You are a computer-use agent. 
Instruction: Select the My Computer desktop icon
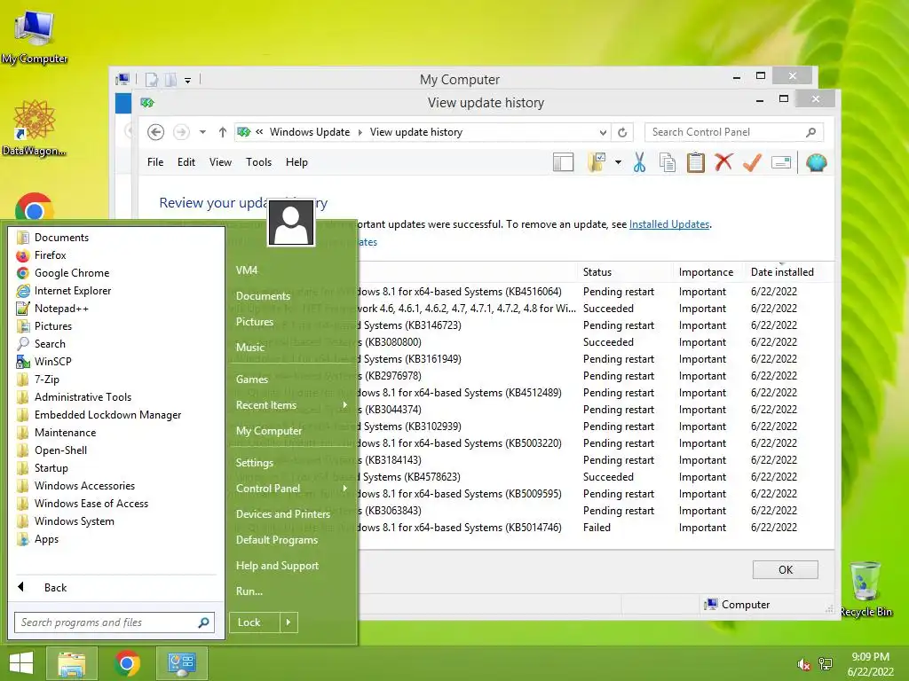(x=35, y=36)
